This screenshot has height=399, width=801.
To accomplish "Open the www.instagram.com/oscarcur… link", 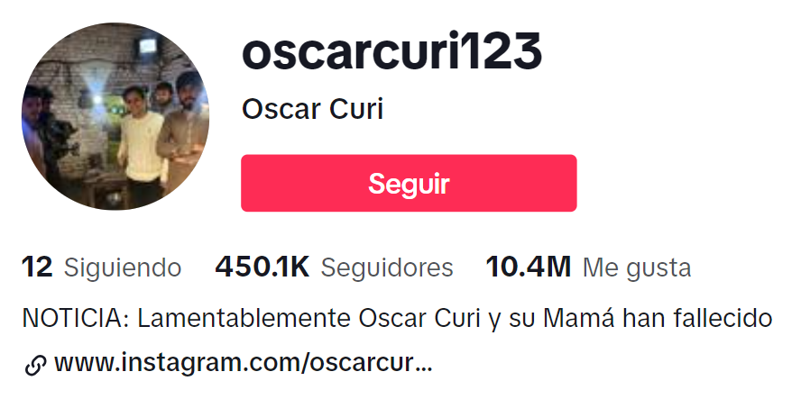I will coord(244,363).
